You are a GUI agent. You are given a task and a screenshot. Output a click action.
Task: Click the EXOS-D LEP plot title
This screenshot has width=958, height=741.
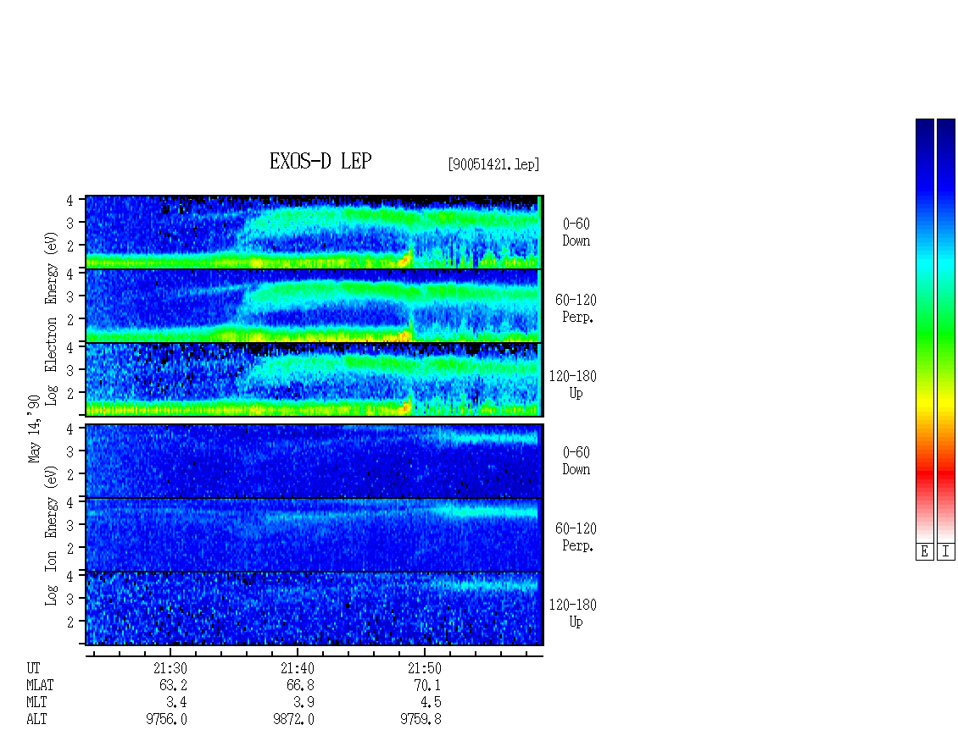(320, 161)
